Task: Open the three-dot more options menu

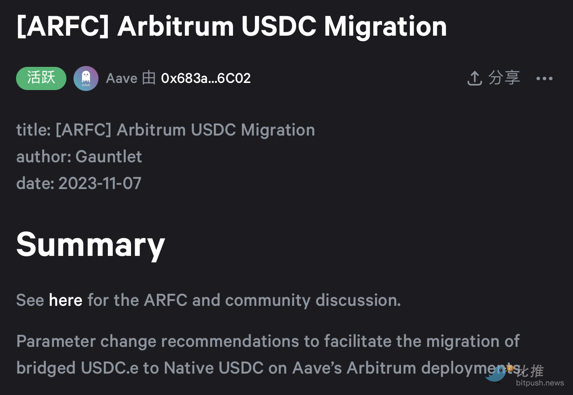Action: (x=544, y=78)
